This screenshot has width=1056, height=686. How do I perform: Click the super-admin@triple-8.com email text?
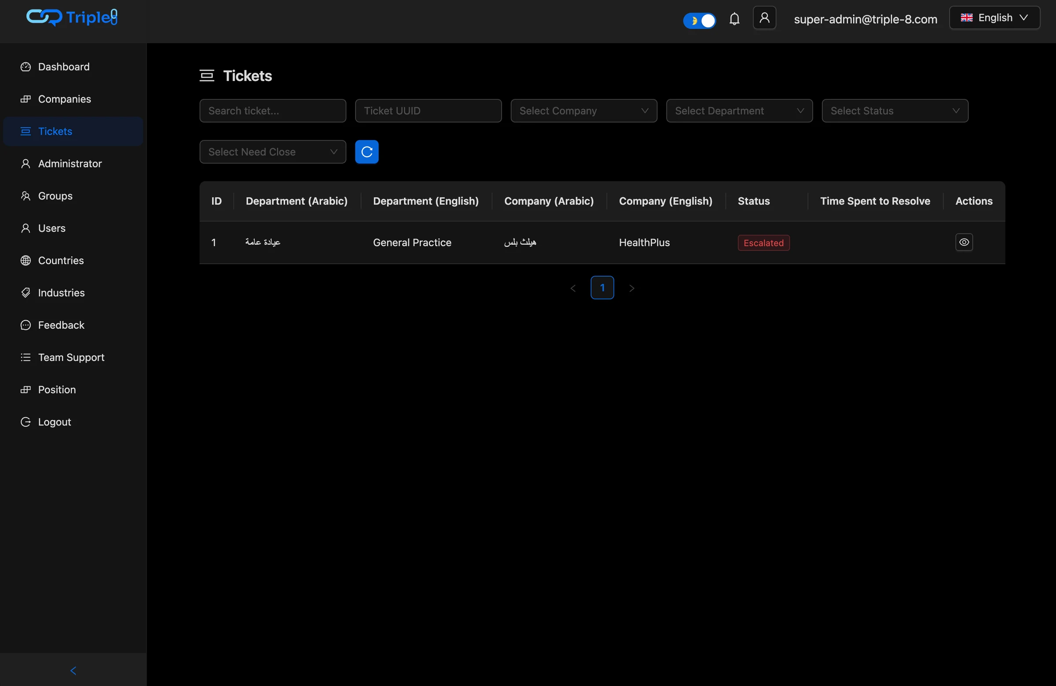pyautogui.click(x=865, y=19)
